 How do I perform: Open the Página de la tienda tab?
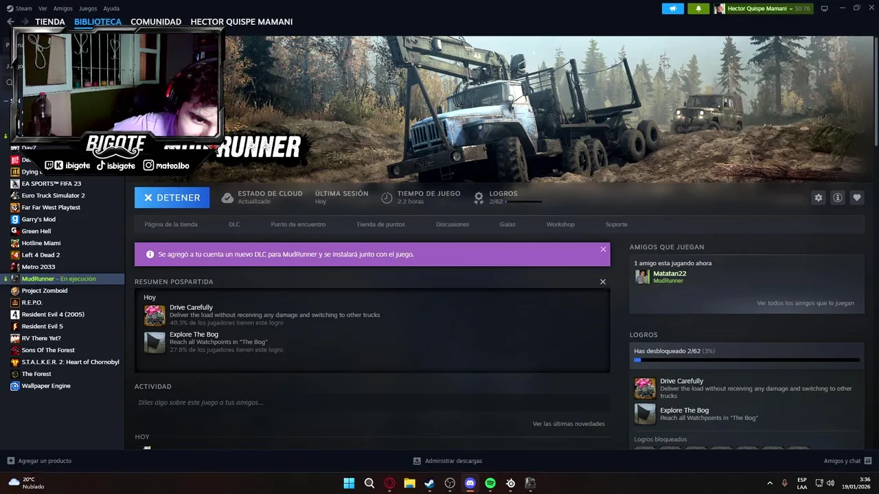(171, 224)
